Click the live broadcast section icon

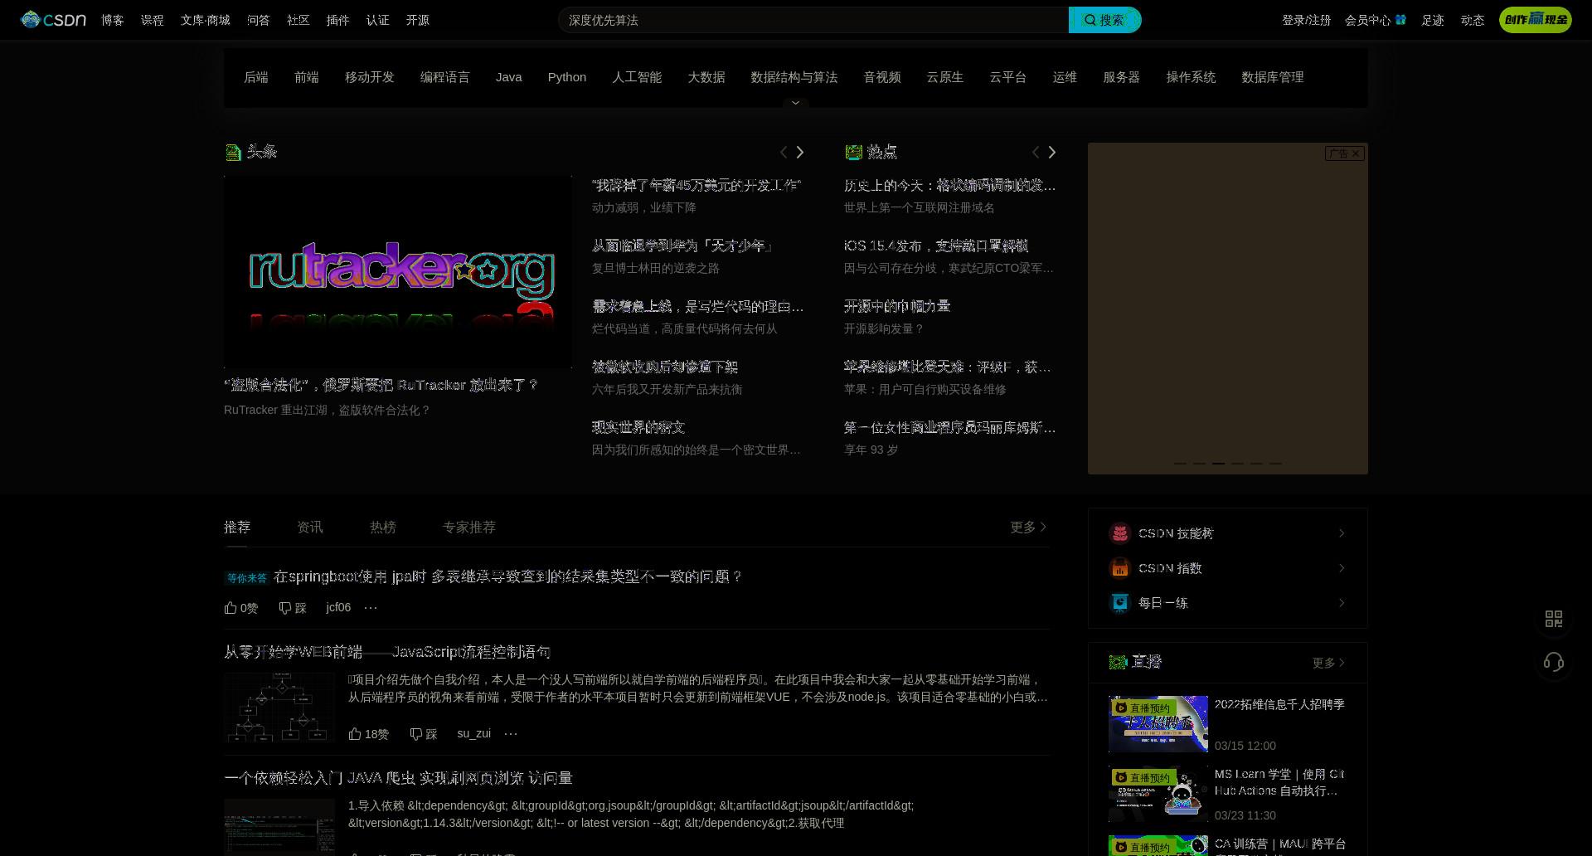coord(1118,662)
